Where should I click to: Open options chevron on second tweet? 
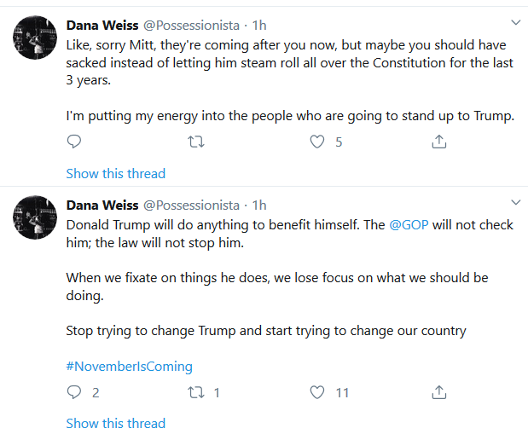pos(516,202)
